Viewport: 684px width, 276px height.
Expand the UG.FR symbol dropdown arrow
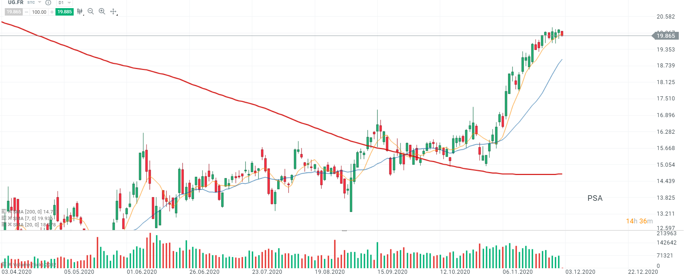click(x=40, y=3)
